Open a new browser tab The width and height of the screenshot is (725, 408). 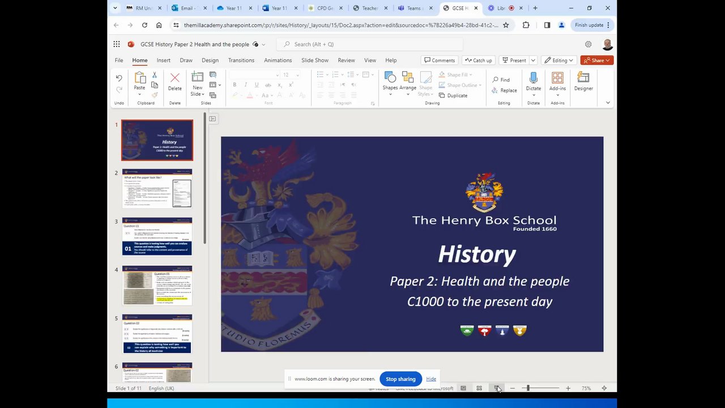point(535,8)
